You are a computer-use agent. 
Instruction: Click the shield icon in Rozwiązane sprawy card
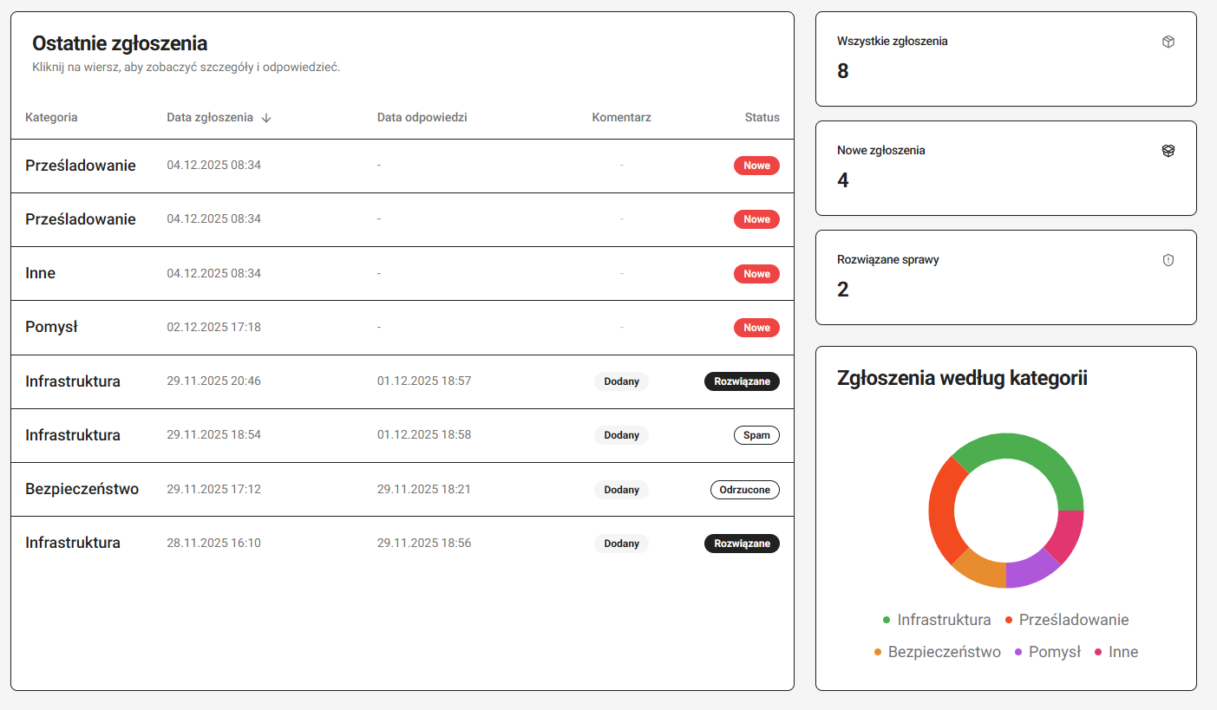[1168, 260]
